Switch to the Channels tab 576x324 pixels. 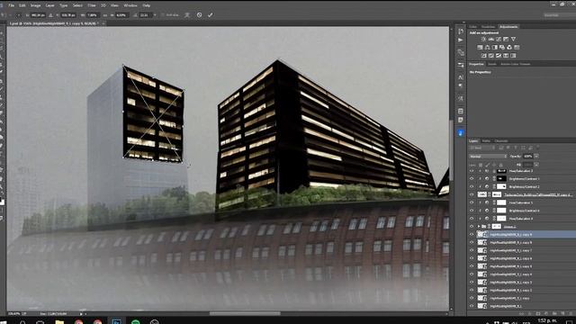tap(501, 141)
